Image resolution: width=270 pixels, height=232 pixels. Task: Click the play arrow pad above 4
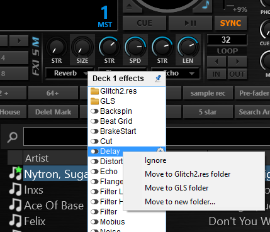pos(19,40)
